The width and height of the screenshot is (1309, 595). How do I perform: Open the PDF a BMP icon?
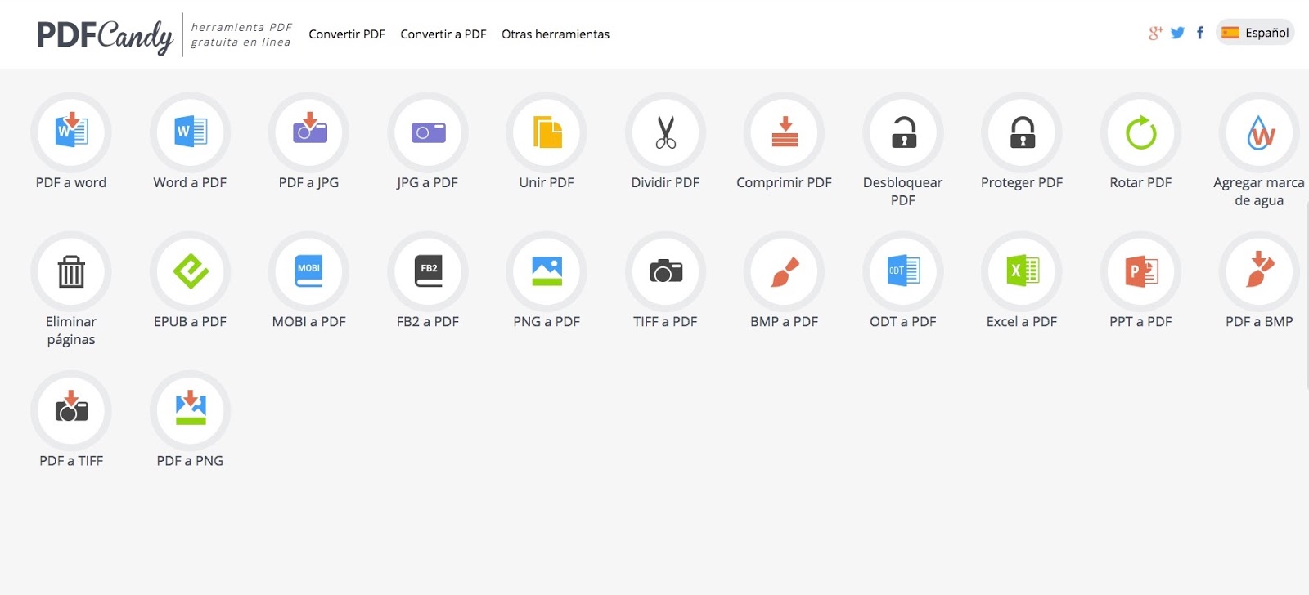pos(1259,271)
